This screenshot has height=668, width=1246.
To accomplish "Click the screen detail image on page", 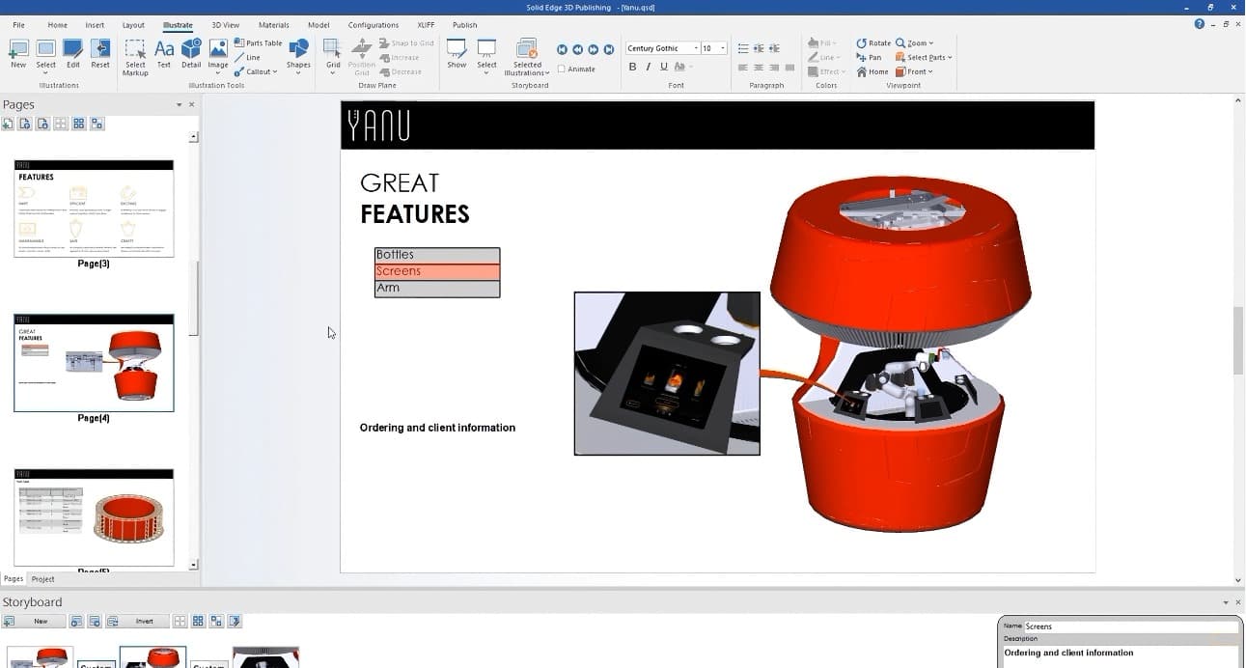I will 667,374.
